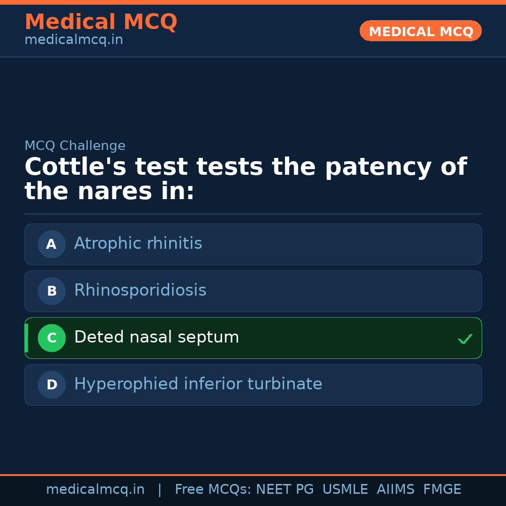Click the green checkmark icon

pyautogui.click(x=465, y=339)
